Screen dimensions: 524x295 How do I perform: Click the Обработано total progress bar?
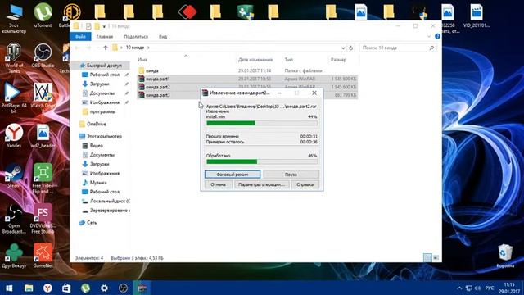point(262,162)
